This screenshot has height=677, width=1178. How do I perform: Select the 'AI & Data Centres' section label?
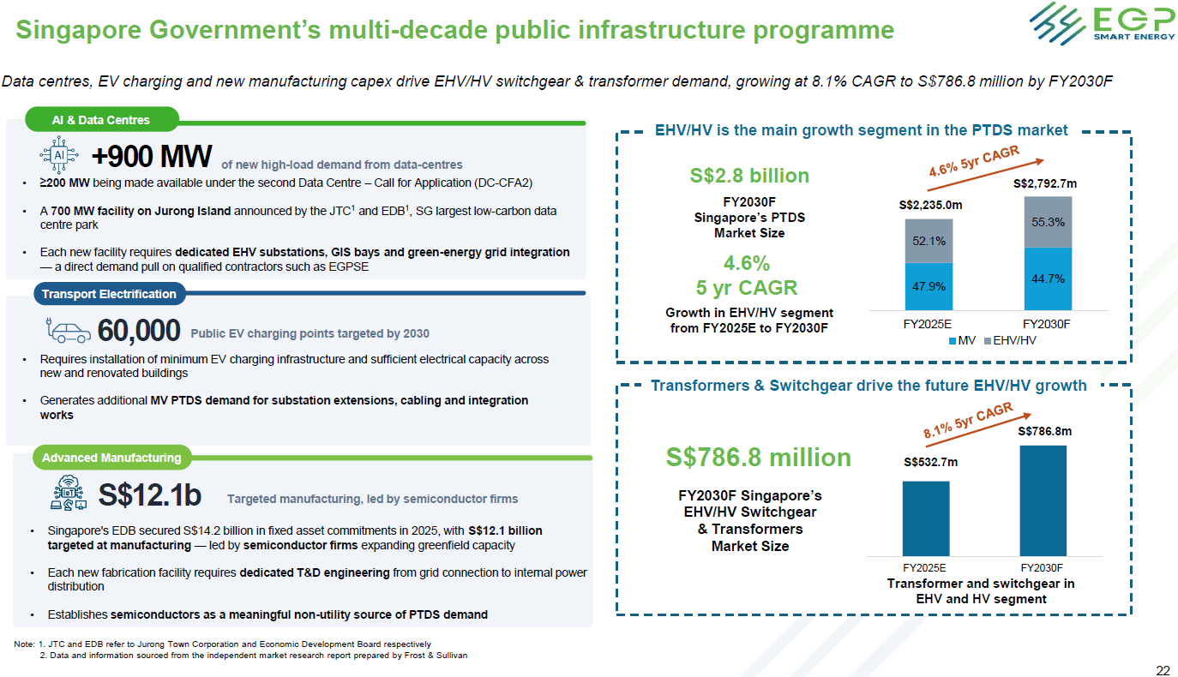tap(101, 120)
